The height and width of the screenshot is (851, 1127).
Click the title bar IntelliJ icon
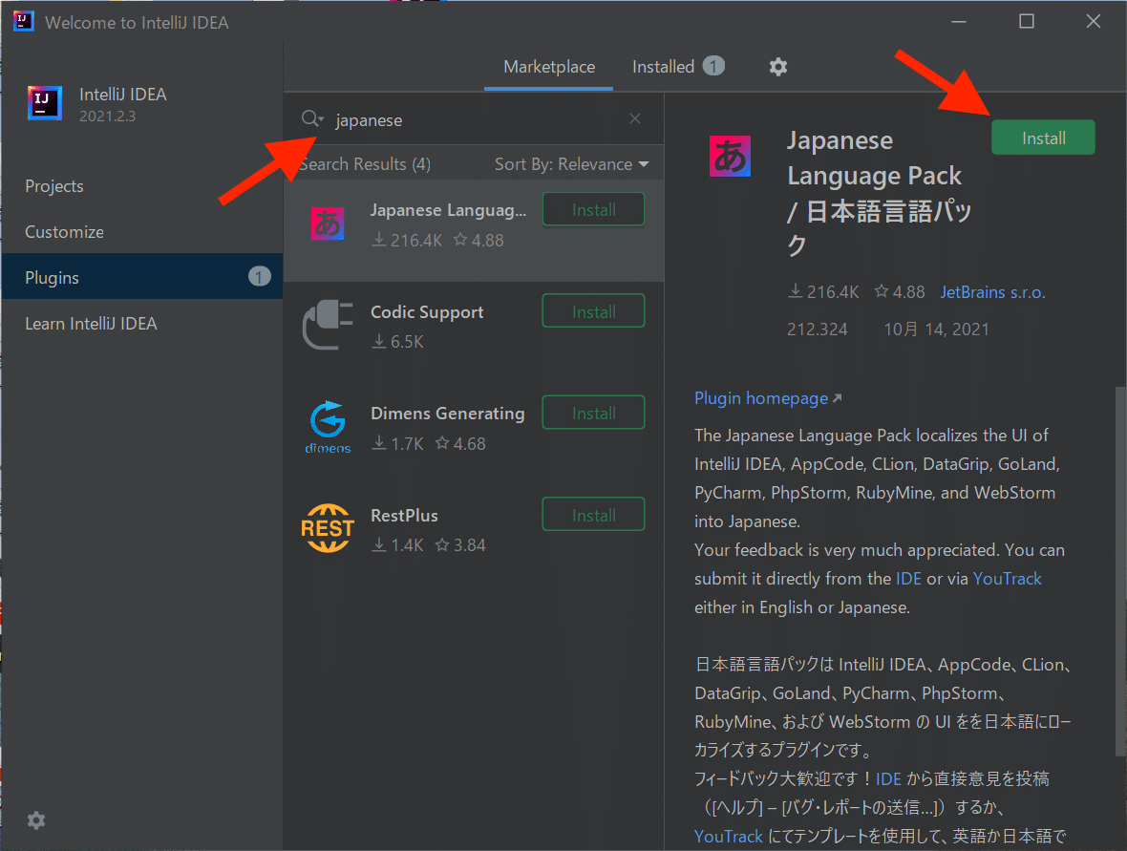(23, 22)
